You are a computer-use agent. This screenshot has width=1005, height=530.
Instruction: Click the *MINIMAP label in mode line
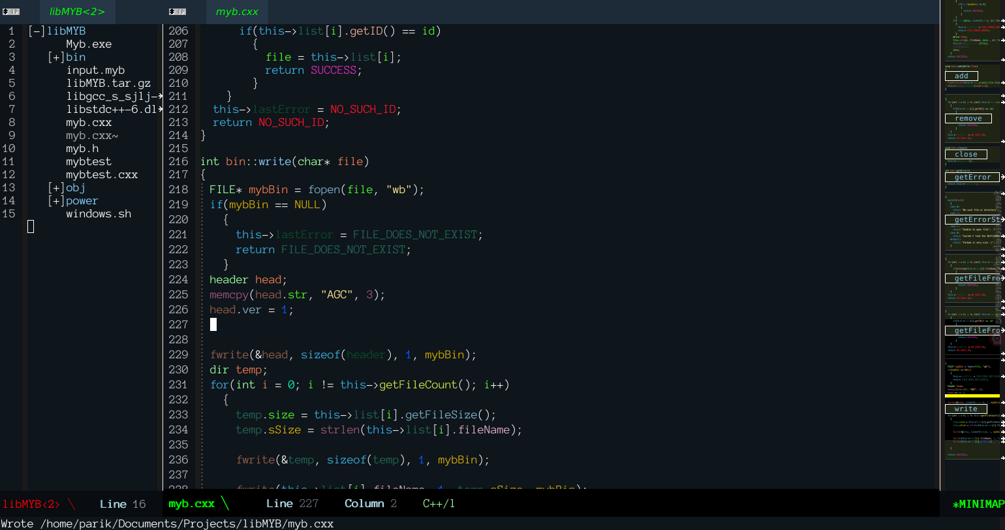[x=978, y=503]
